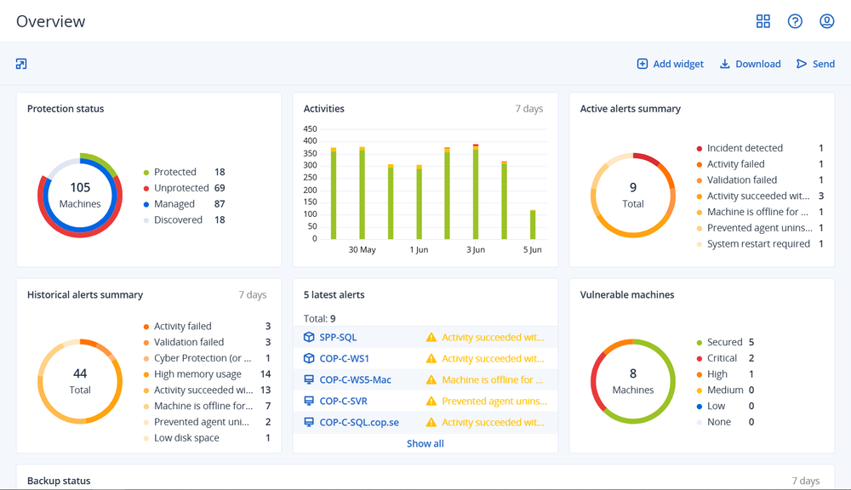Click Show all under latest alerts
851x490 pixels.
[425, 443]
